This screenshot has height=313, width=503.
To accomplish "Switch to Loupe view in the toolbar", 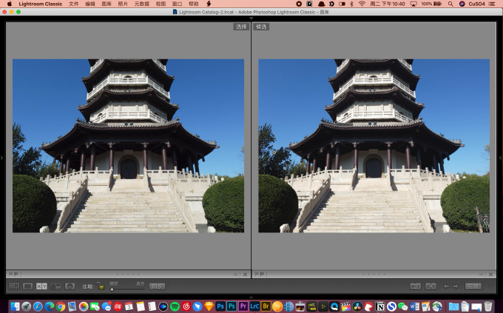I will [x=27, y=286].
